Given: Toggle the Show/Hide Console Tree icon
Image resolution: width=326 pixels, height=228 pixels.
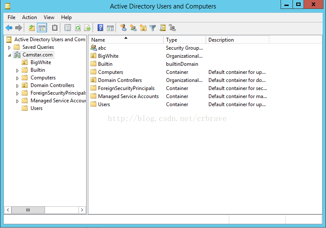Looking at the screenshot, I should click(42, 28).
